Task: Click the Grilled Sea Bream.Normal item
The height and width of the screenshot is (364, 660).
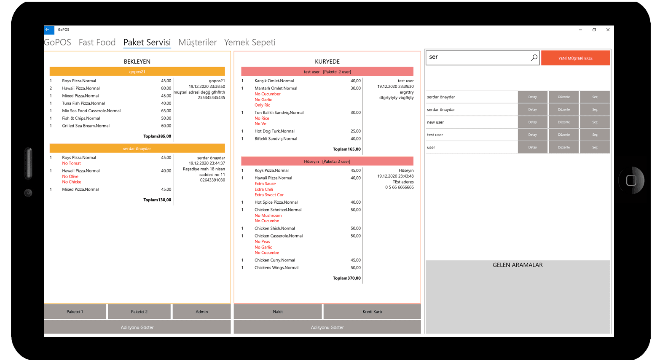Action: (86, 126)
